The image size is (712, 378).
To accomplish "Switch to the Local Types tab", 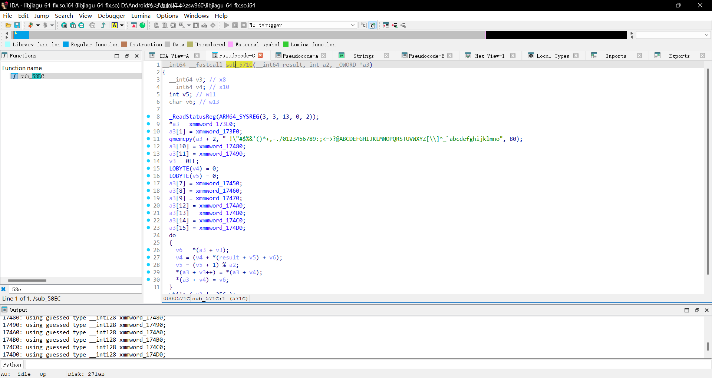I will coord(553,56).
